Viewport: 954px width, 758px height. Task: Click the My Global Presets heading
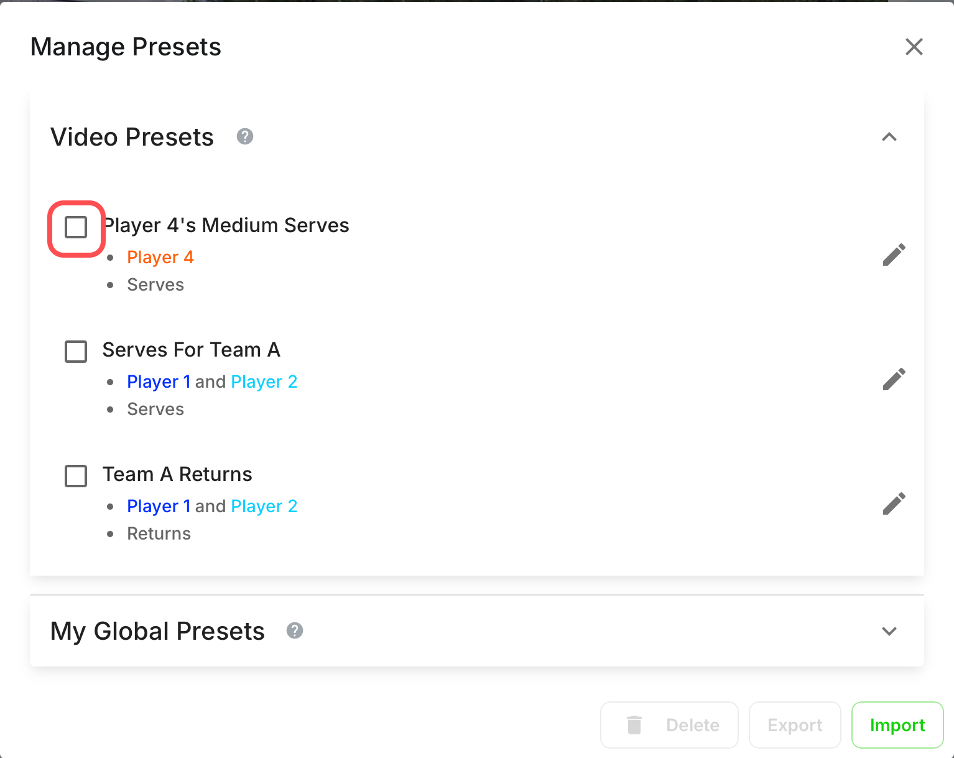157,631
